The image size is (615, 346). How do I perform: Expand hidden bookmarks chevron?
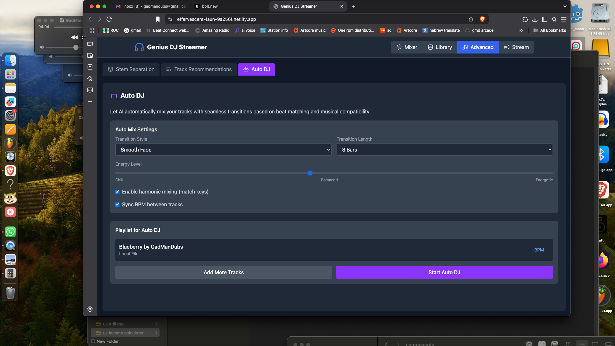[521, 30]
